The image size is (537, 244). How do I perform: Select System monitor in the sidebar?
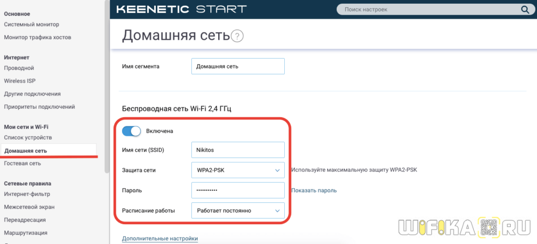(x=31, y=25)
